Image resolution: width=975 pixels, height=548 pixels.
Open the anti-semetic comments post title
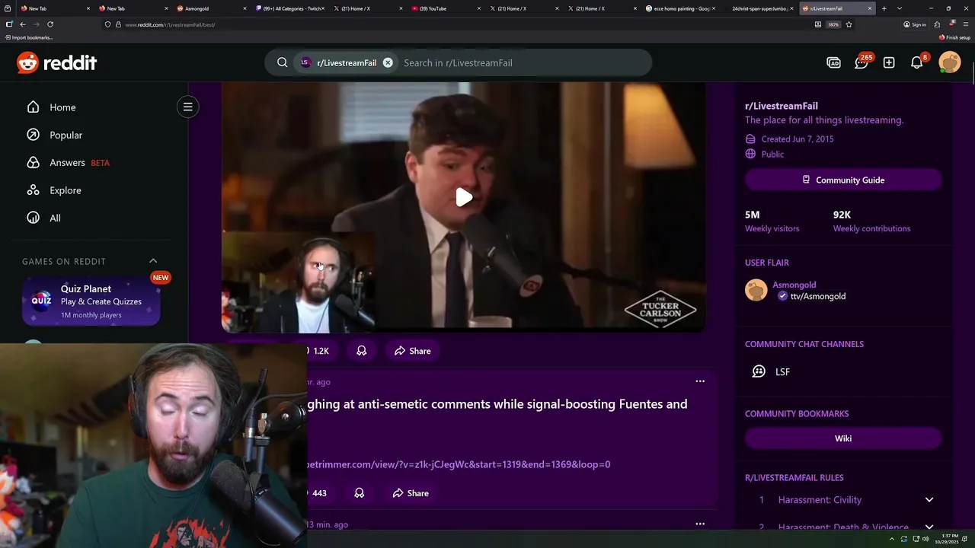click(497, 404)
